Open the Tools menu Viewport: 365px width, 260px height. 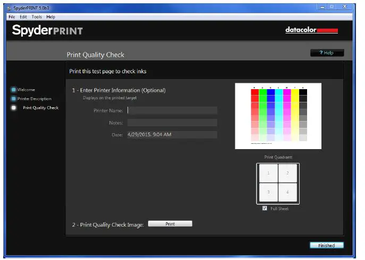37,17
